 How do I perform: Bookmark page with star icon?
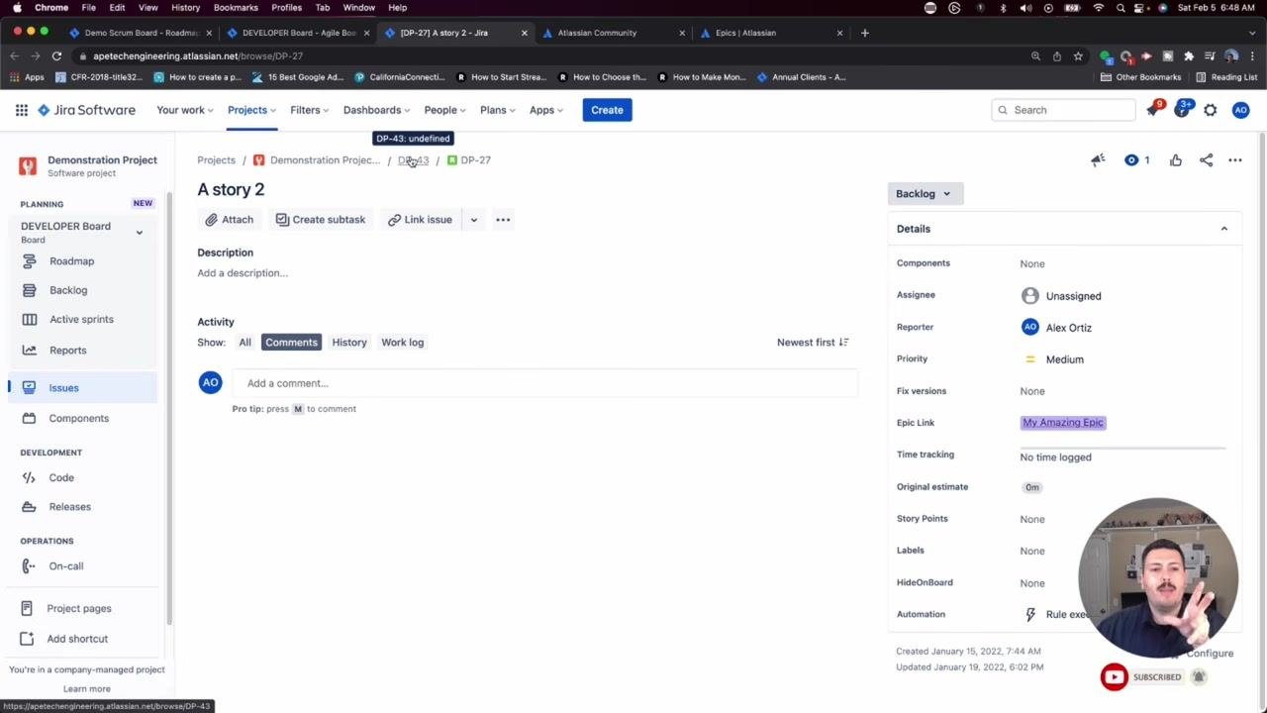[1078, 56]
